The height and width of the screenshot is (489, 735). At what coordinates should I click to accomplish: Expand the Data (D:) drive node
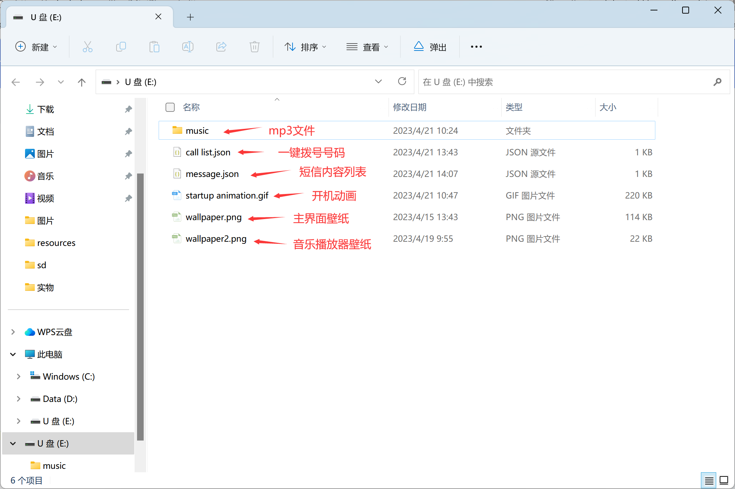pyautogui.click(x=18, y=399)
